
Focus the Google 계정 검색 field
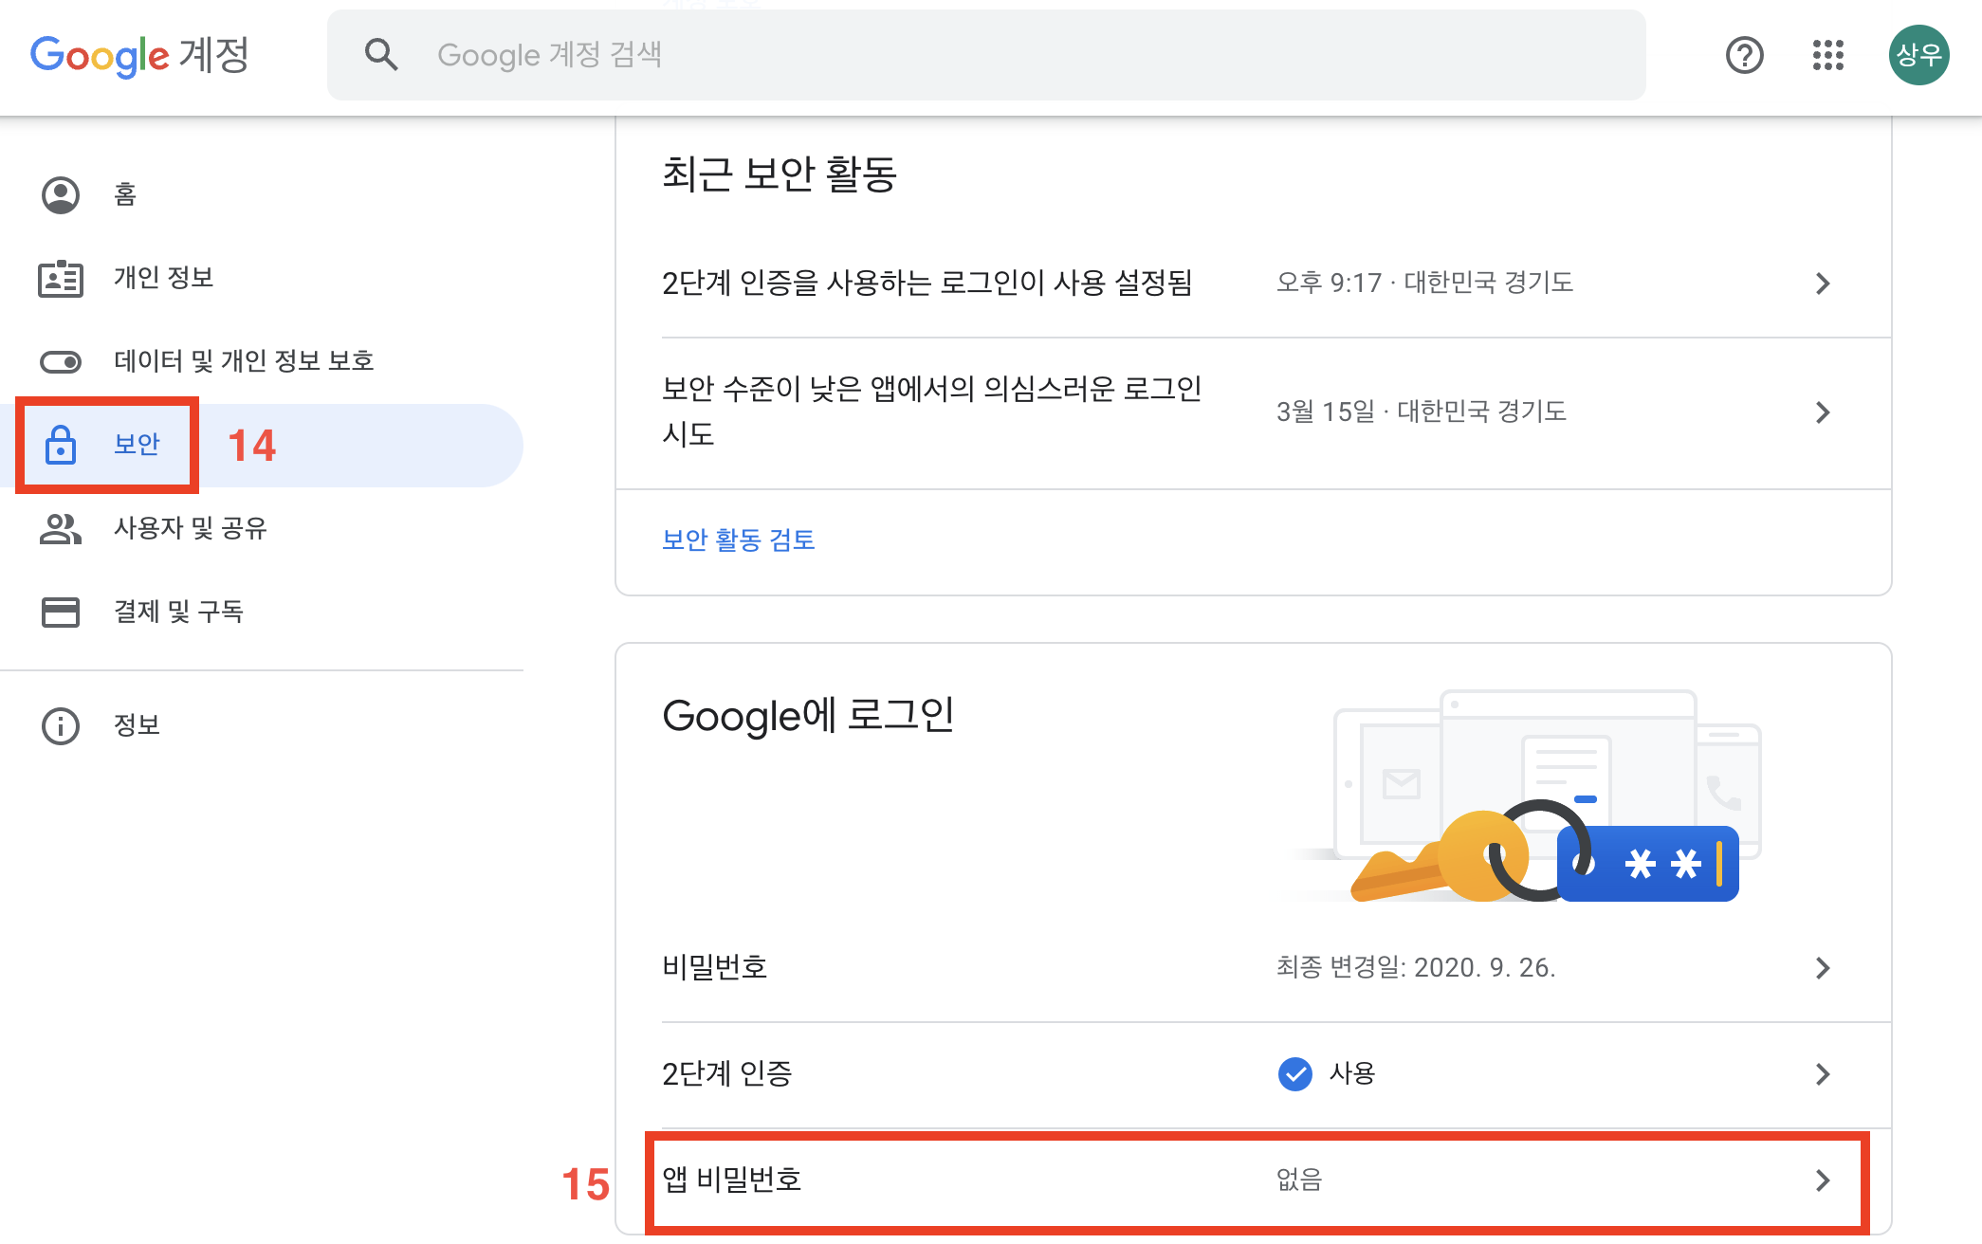[x=986, y=55]
